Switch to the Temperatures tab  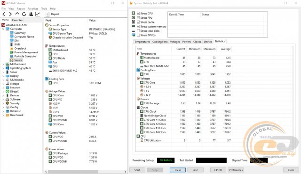[142, 42]
